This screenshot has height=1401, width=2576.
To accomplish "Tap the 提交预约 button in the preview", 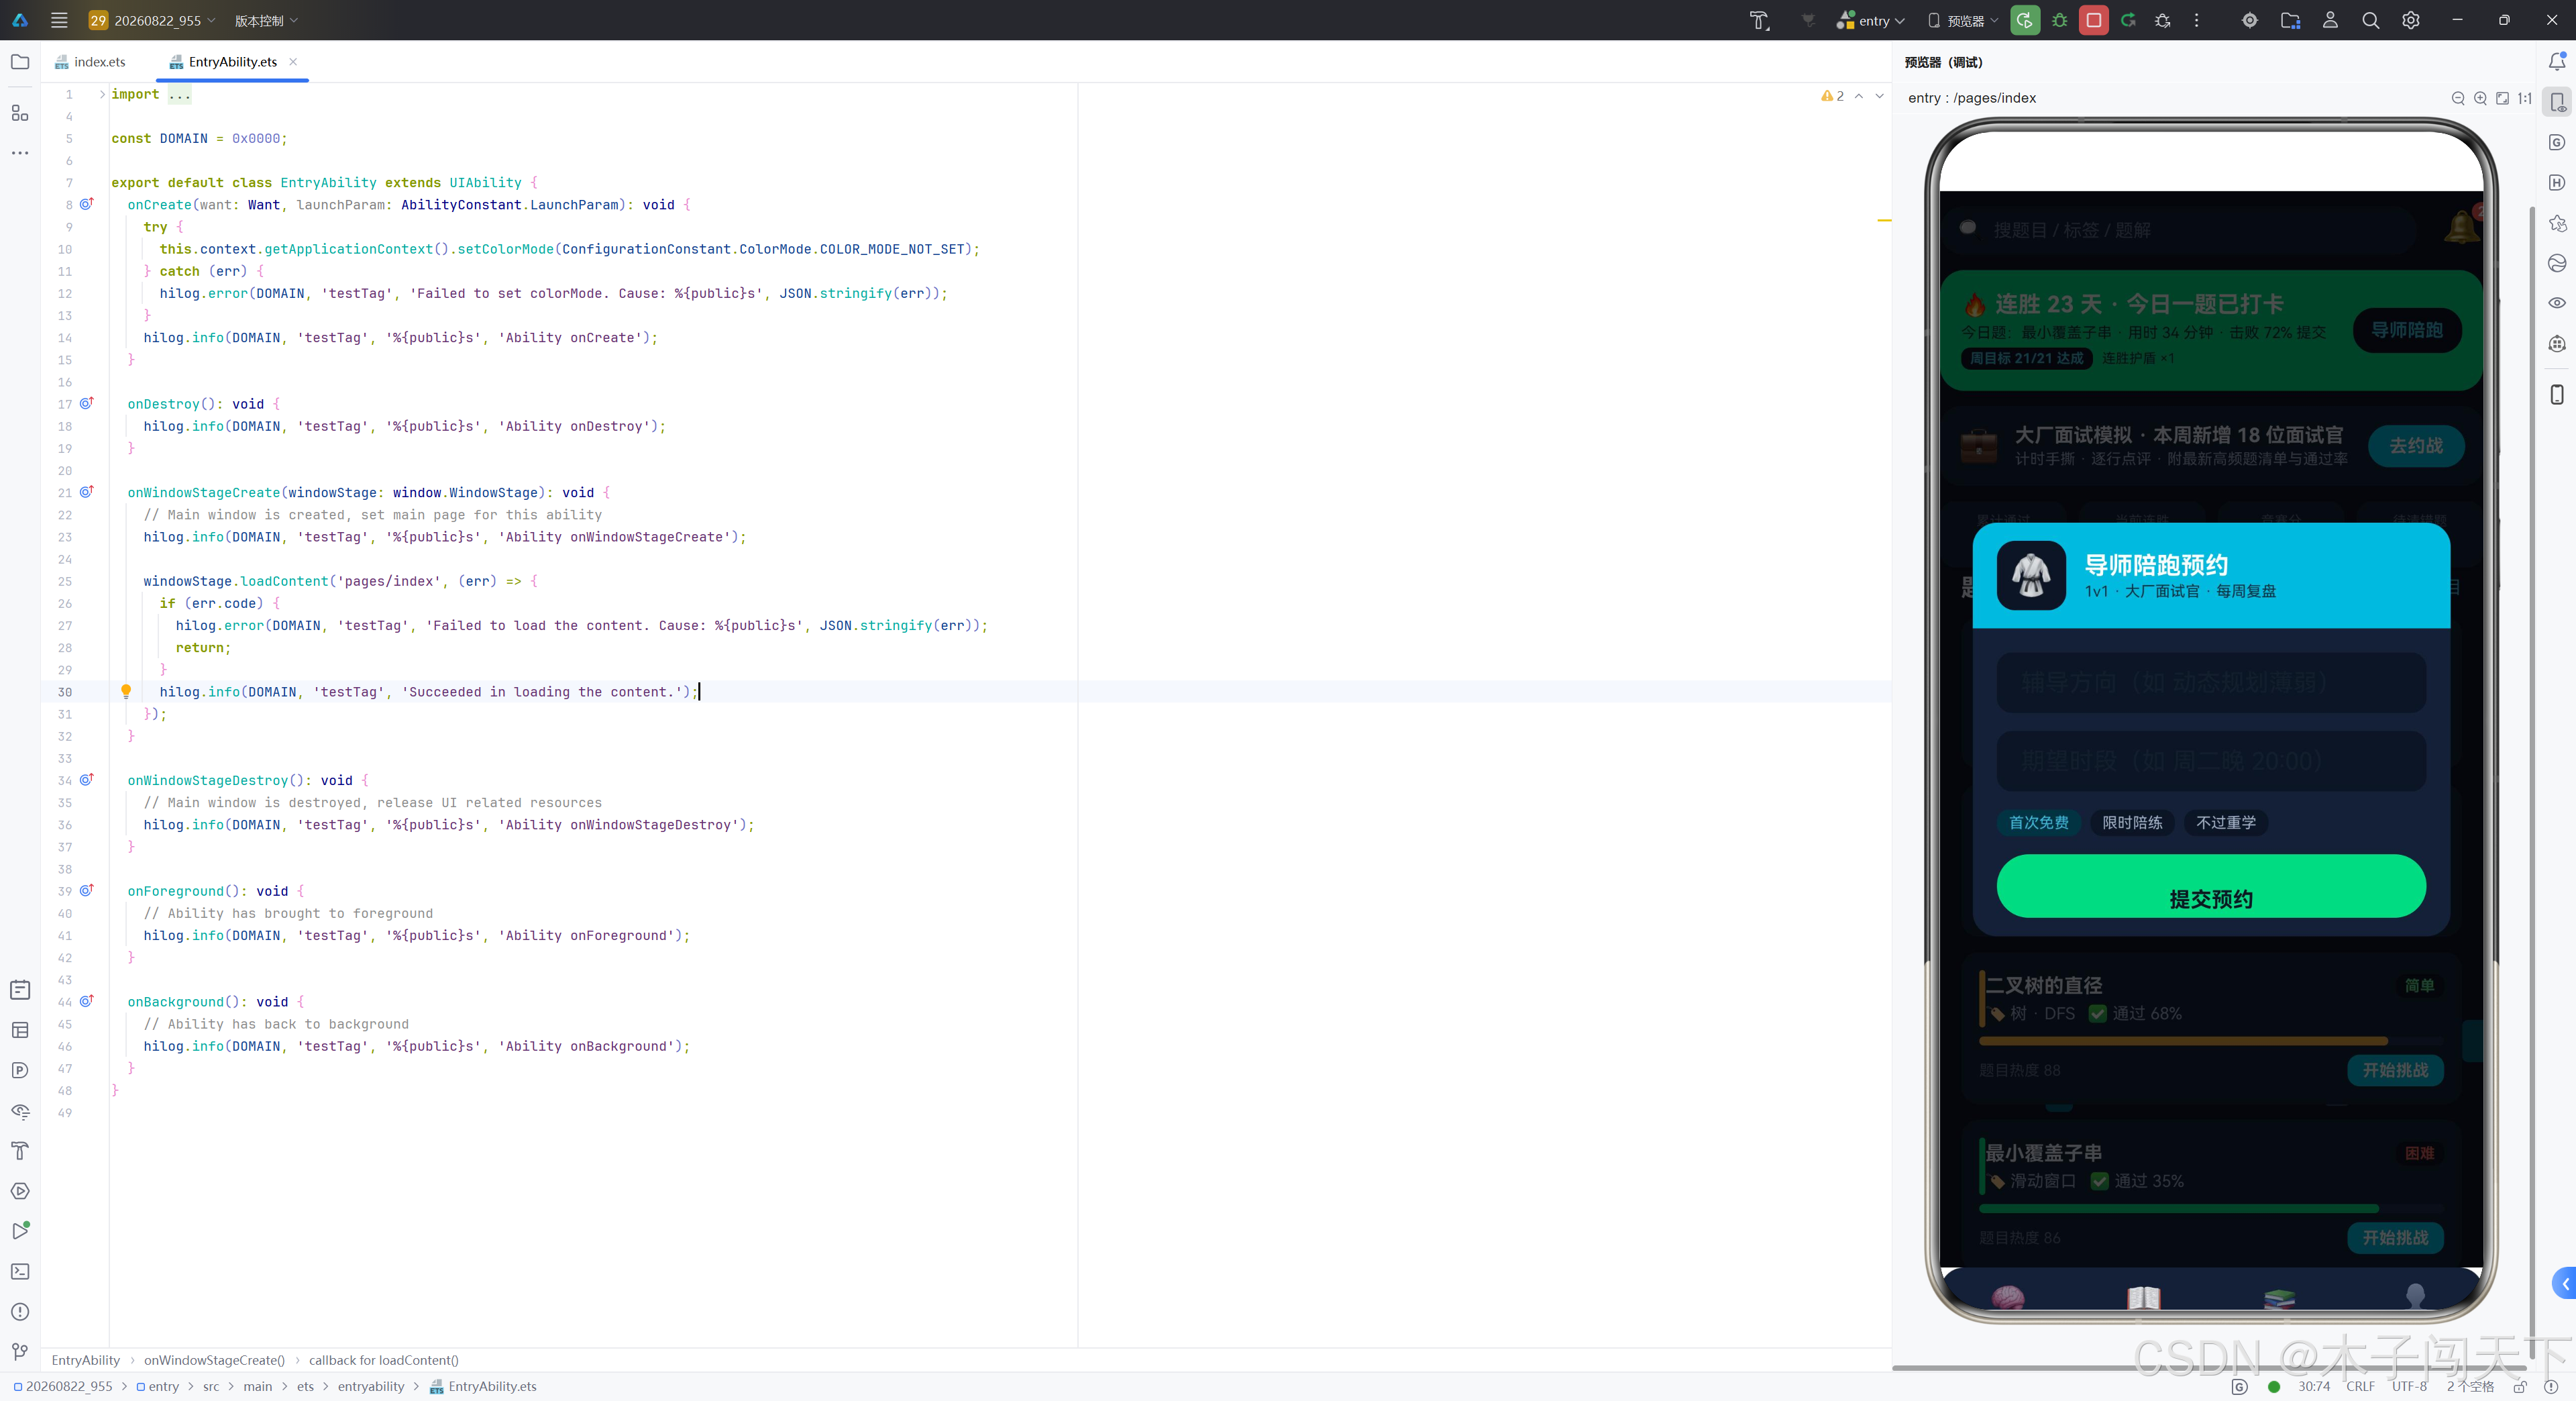I will pos(2211,886).
